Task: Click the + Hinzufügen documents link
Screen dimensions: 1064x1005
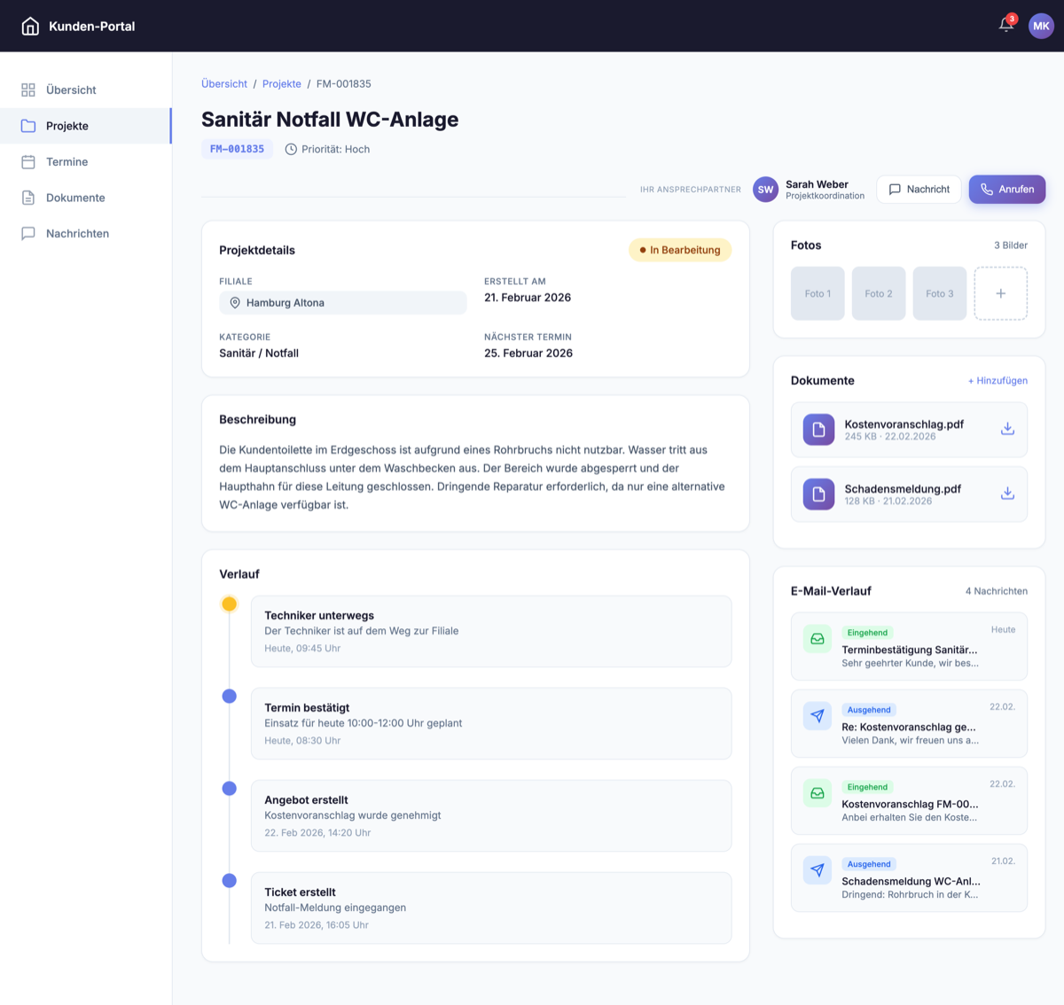Action: [997, 381]
